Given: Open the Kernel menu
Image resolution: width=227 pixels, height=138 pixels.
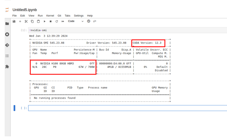Looking at the screenshot, I should [x=50, y=16].
